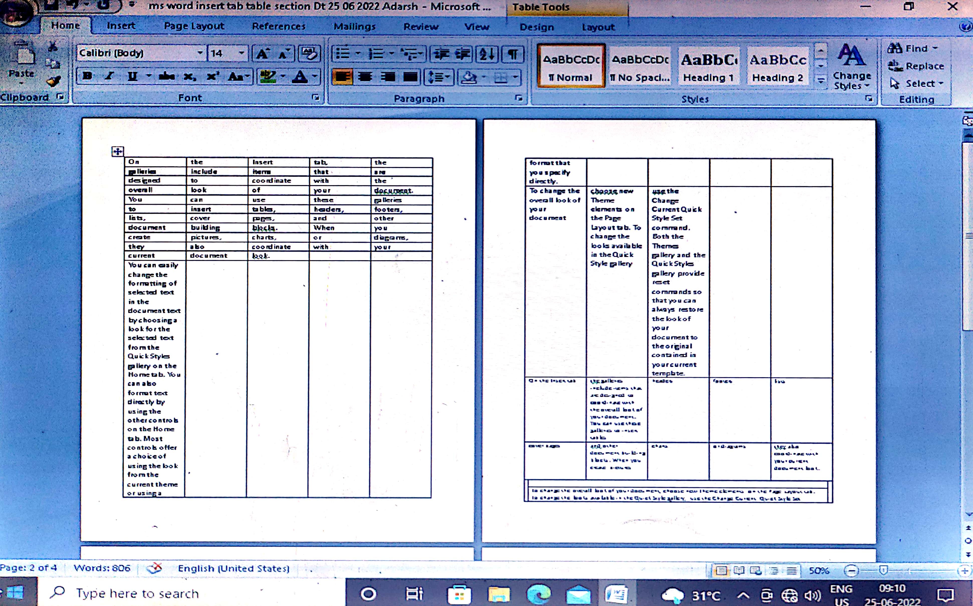Click the table move handle icon
The image size is (973, 606).
point(117,151)
